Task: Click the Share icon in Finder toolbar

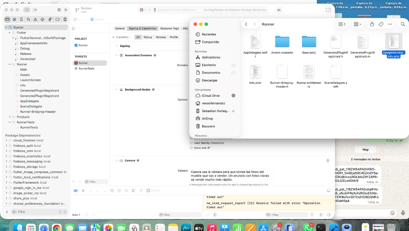Action: coord(372,24)
